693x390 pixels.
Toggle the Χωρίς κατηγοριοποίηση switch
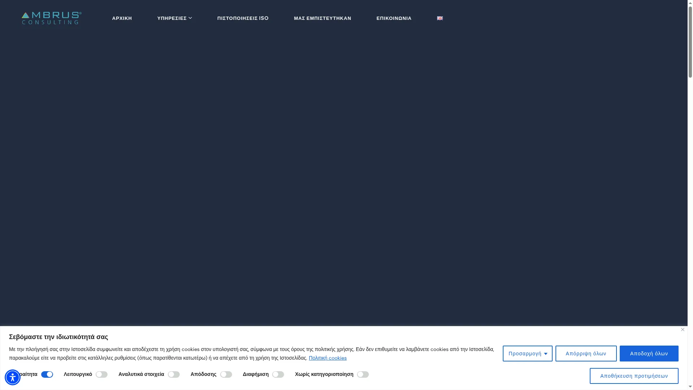pos(363,374)
